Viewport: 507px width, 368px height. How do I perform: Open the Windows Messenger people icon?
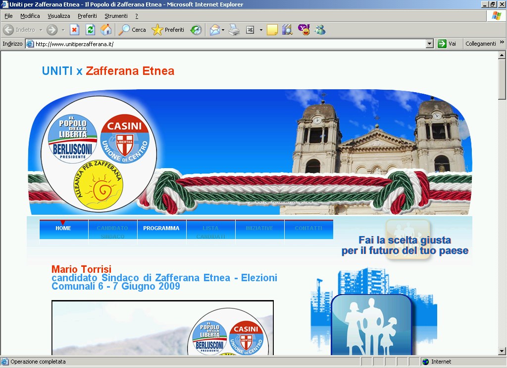pyautogui.click(x=320, y=30)
